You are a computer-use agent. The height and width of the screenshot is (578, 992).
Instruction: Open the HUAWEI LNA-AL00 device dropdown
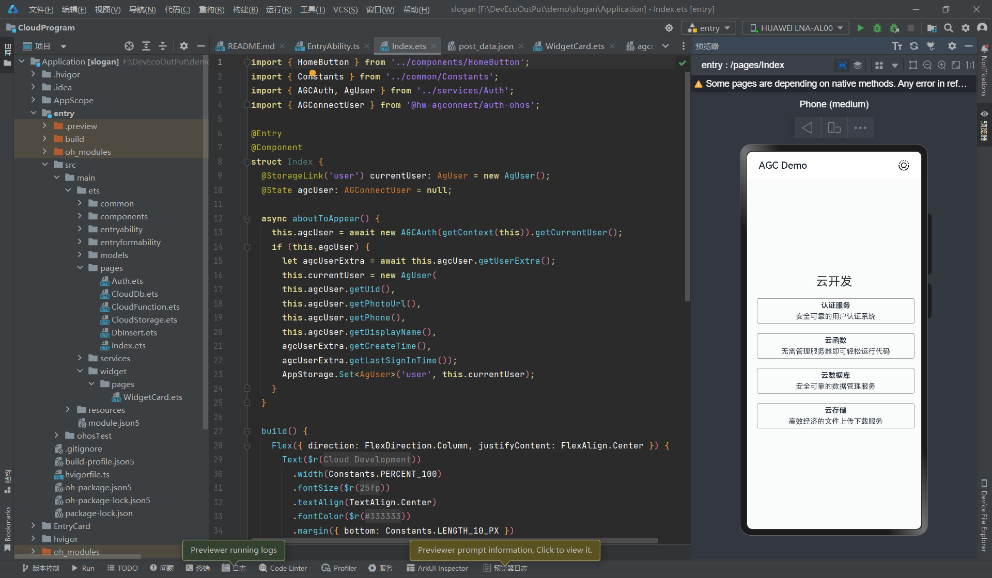pos(796,28)
